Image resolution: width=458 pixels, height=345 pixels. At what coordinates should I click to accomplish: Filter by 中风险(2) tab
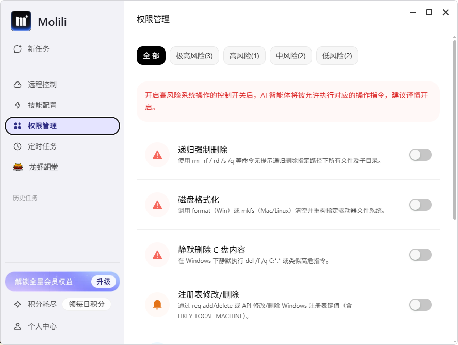(290, 56)
